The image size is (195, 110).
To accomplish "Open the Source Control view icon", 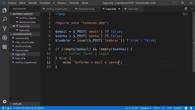I will coord(5,28).
